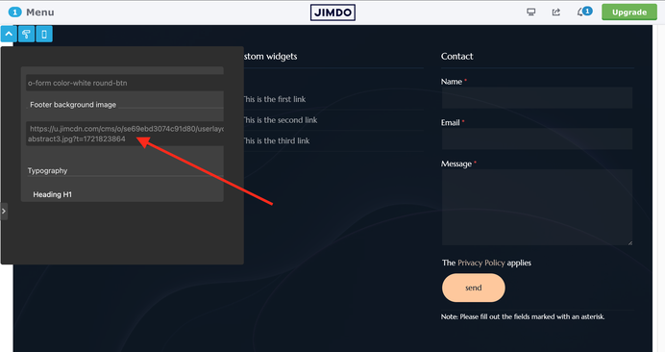Viewport: 665px width, 352px height.
Task: Click 'This is the third link'
Action: pyautogui.click(x=276, y=140)
